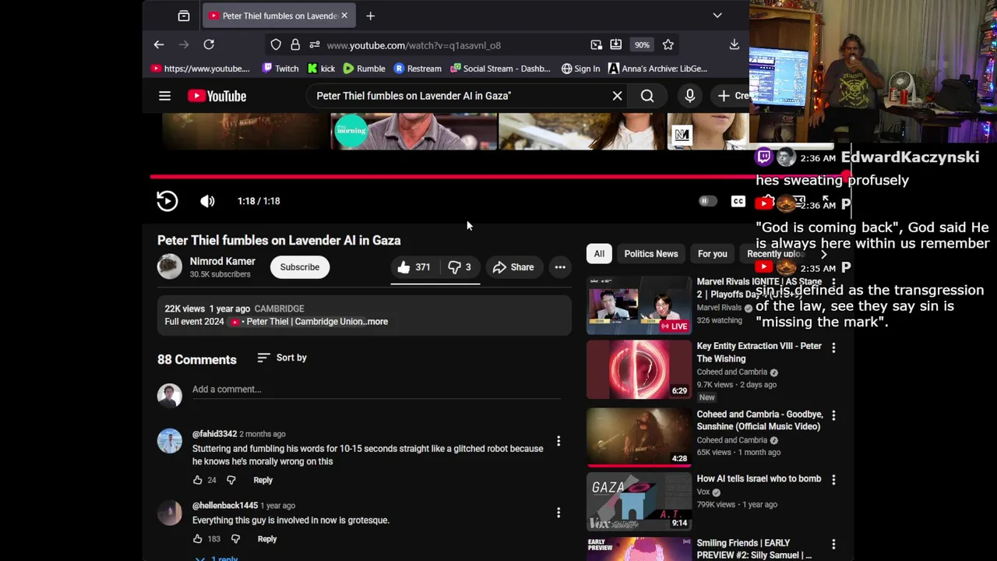Image resolution: width=997 pixels, height=561 pixels.
Task: Click the bookmark star icon
Action: point(668,45)
